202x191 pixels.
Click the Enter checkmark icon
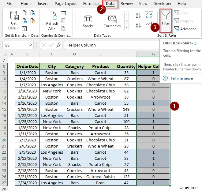[x=51, y=45]
